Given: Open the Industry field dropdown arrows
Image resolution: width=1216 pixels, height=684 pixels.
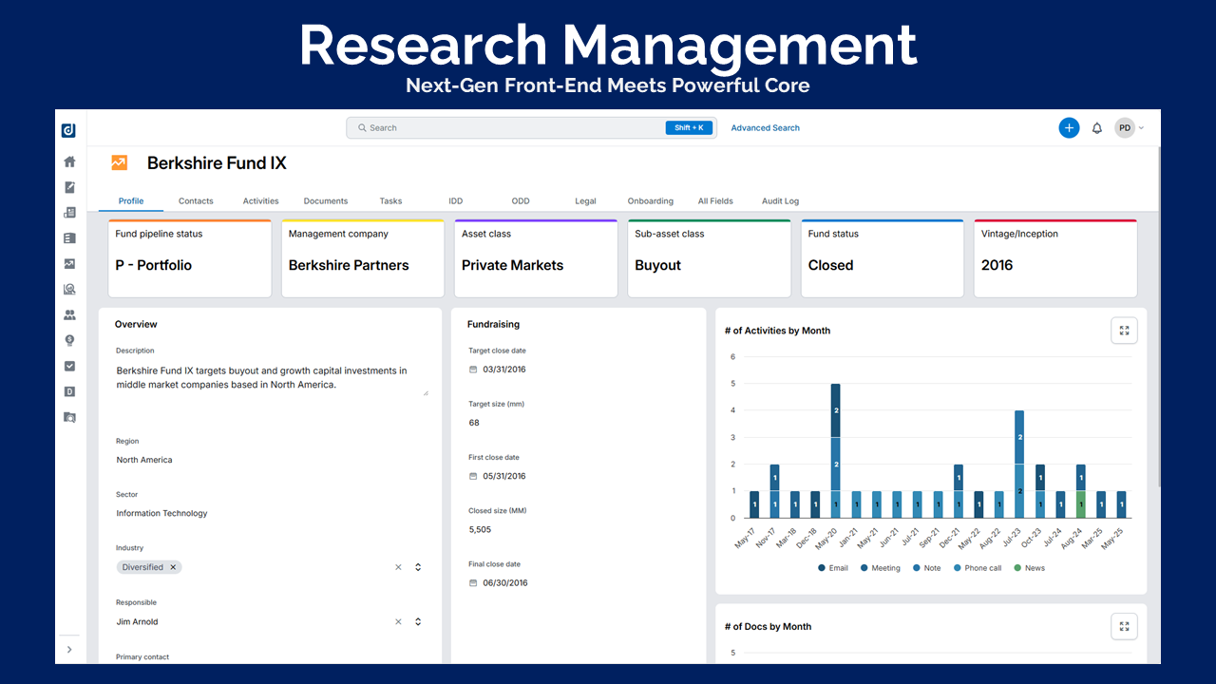Looking at the screenshot, I should click(418, 567).
